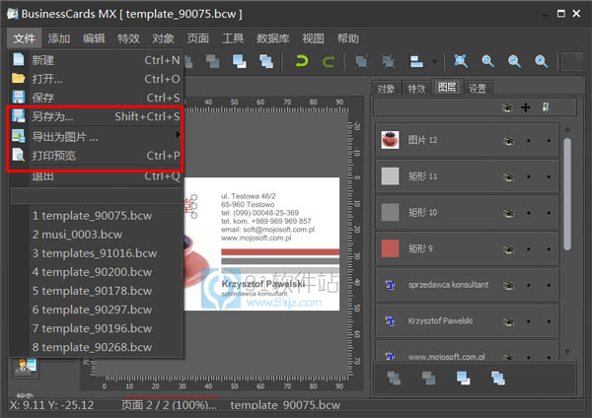Click the rightmost layer order icon below layers
Image resolution: width=592 pixels, height=418 pixels.
(x=497, y=377)
